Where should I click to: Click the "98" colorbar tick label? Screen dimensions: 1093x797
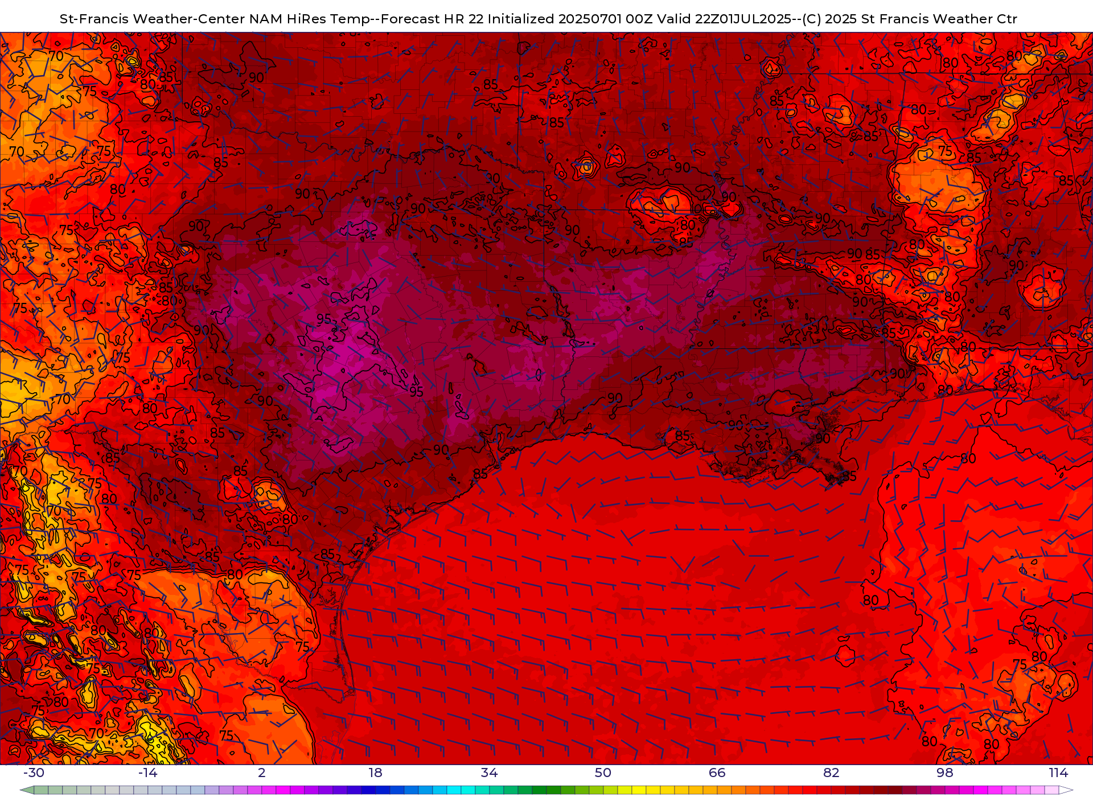coord(945,773)
